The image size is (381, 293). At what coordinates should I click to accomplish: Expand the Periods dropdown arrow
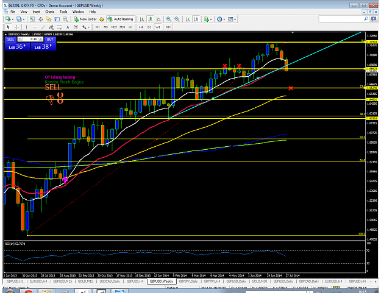click(224, 19)
